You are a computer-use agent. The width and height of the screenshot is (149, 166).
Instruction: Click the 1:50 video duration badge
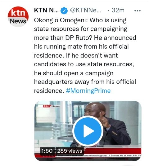pyautogui.click(x=47, y=151)
